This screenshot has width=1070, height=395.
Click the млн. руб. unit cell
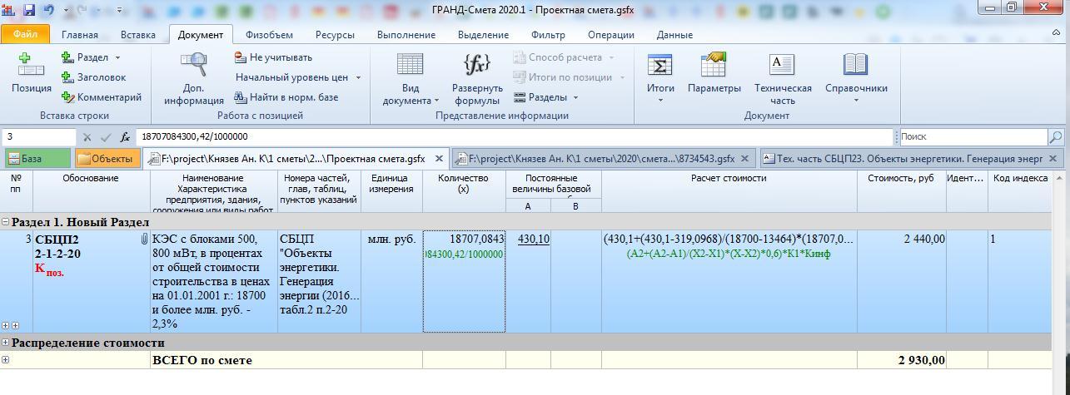(391, 282)
